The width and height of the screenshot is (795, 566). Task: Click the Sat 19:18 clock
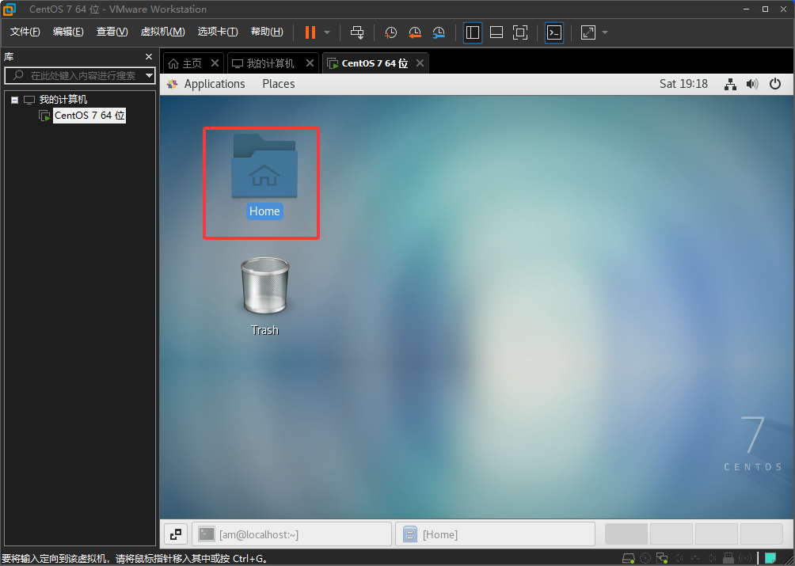pyautogui.click(x=683, y=84)
